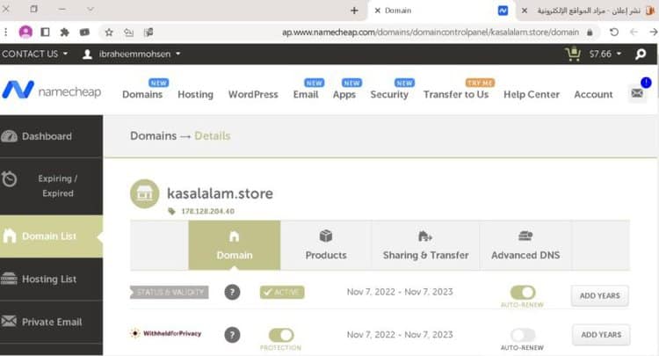Image resolution: width=659 pixels, height=356 pixels.
Task: Switch to the Products tab
Action: [326, 245]
